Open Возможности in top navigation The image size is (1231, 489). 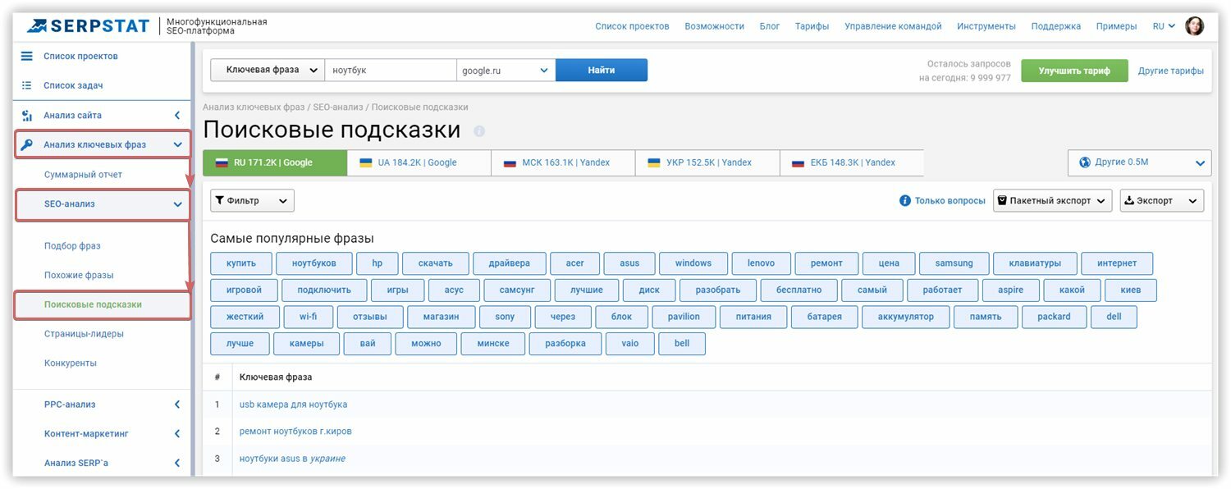click(x=714, y=26)
